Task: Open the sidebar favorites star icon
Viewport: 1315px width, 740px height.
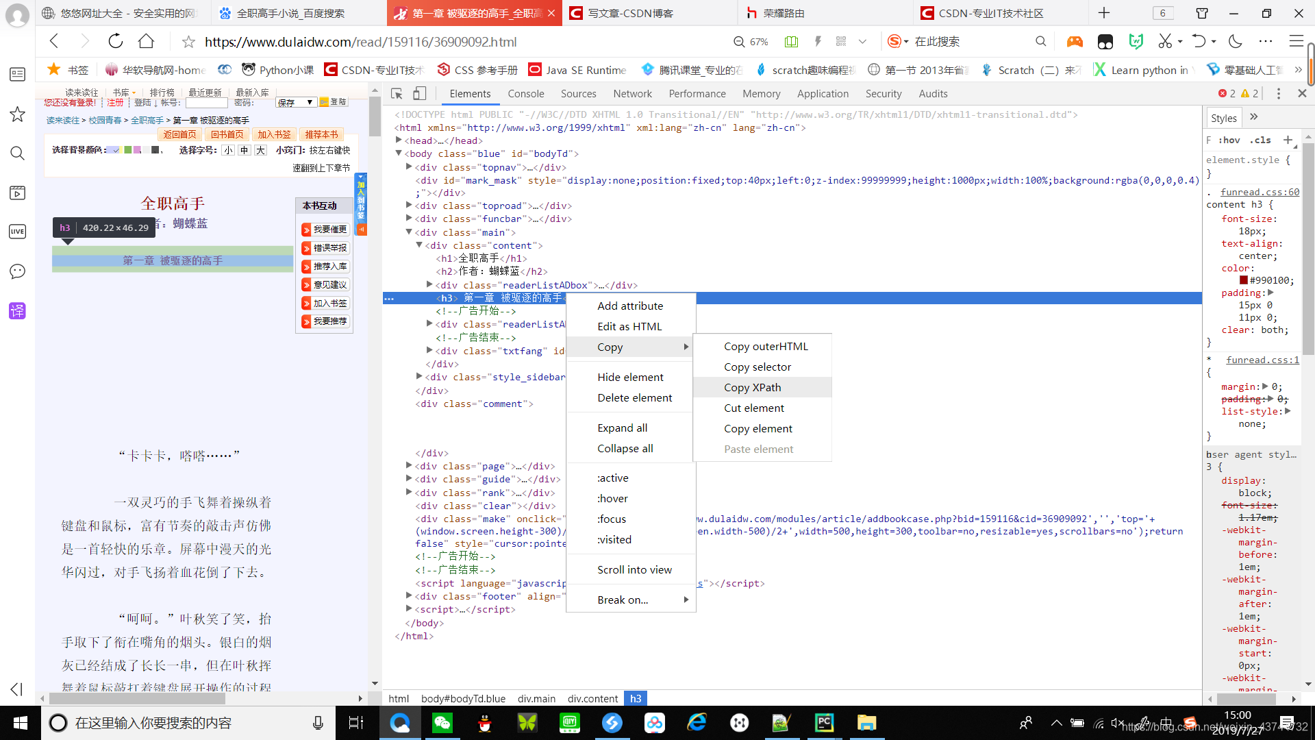Action: click(17, 114)
